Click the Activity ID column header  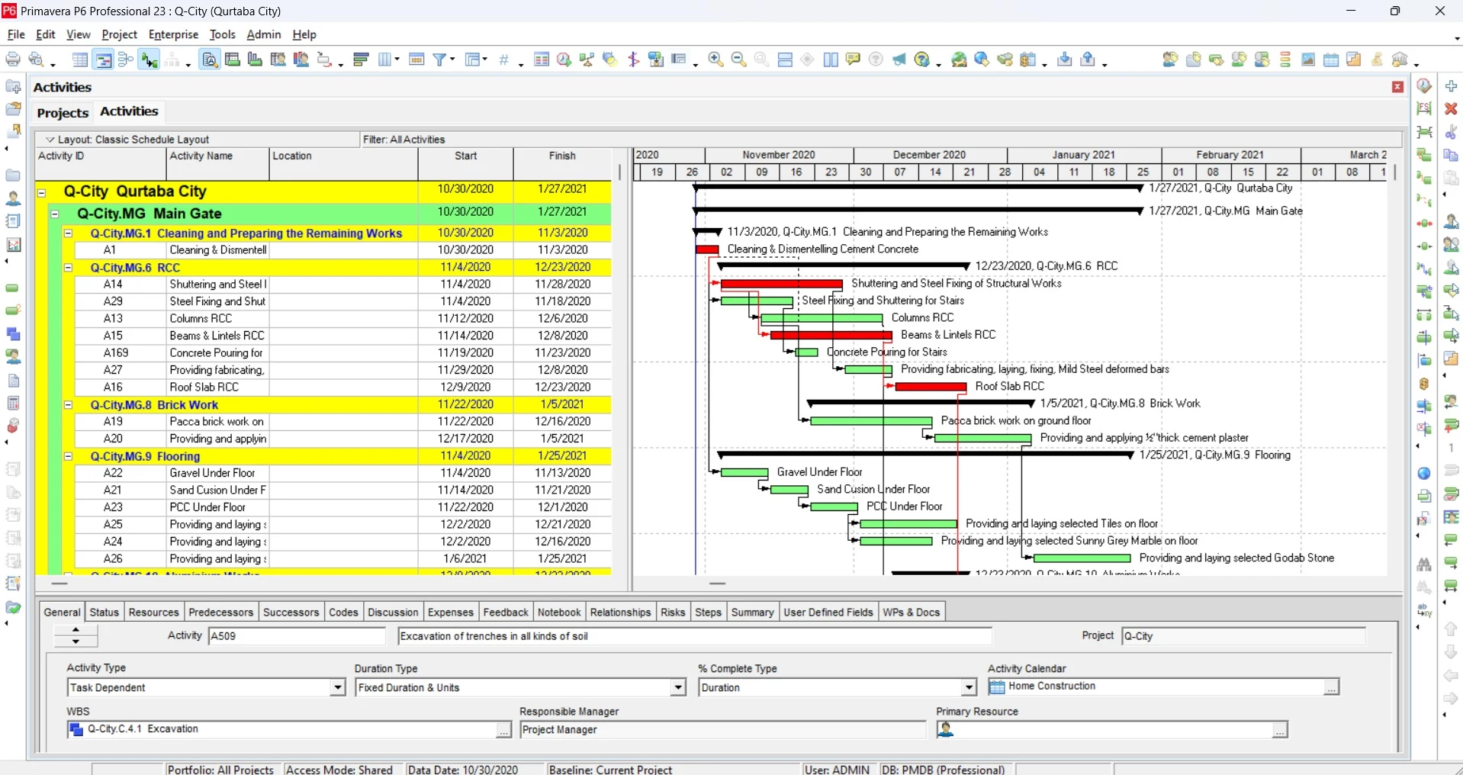point(101,163)
